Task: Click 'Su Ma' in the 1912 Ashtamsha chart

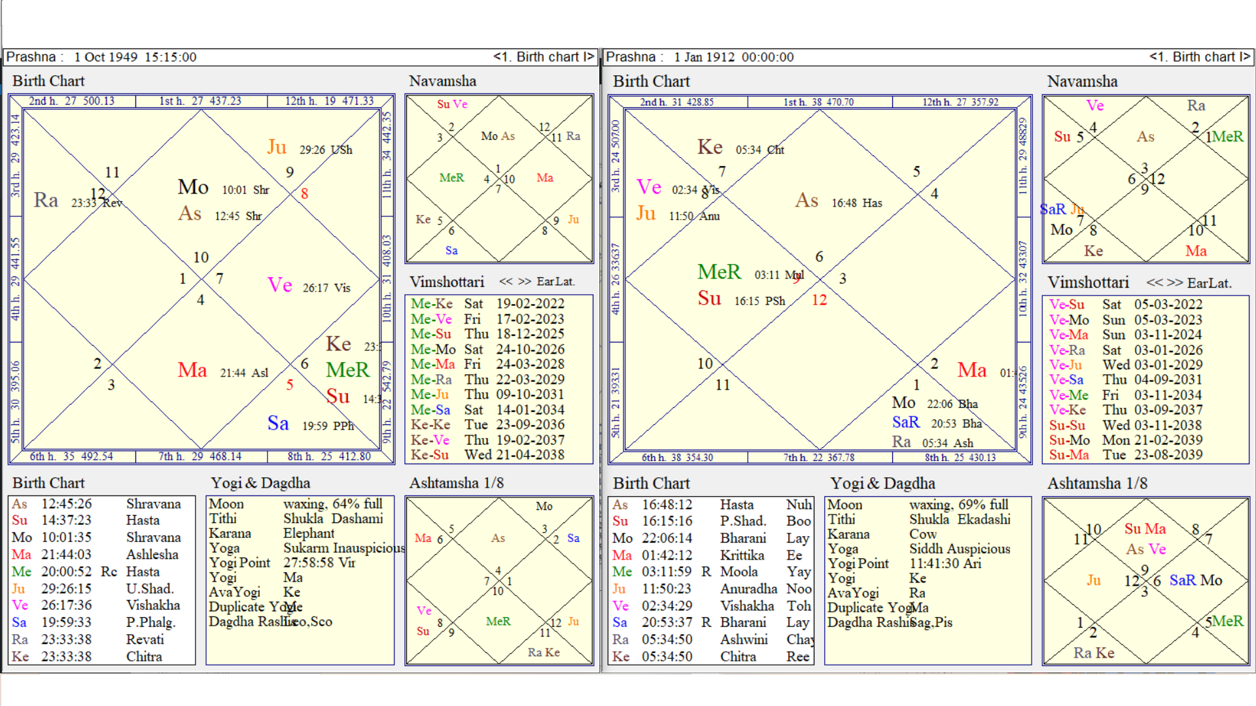Action: (x=1145, y=529)
